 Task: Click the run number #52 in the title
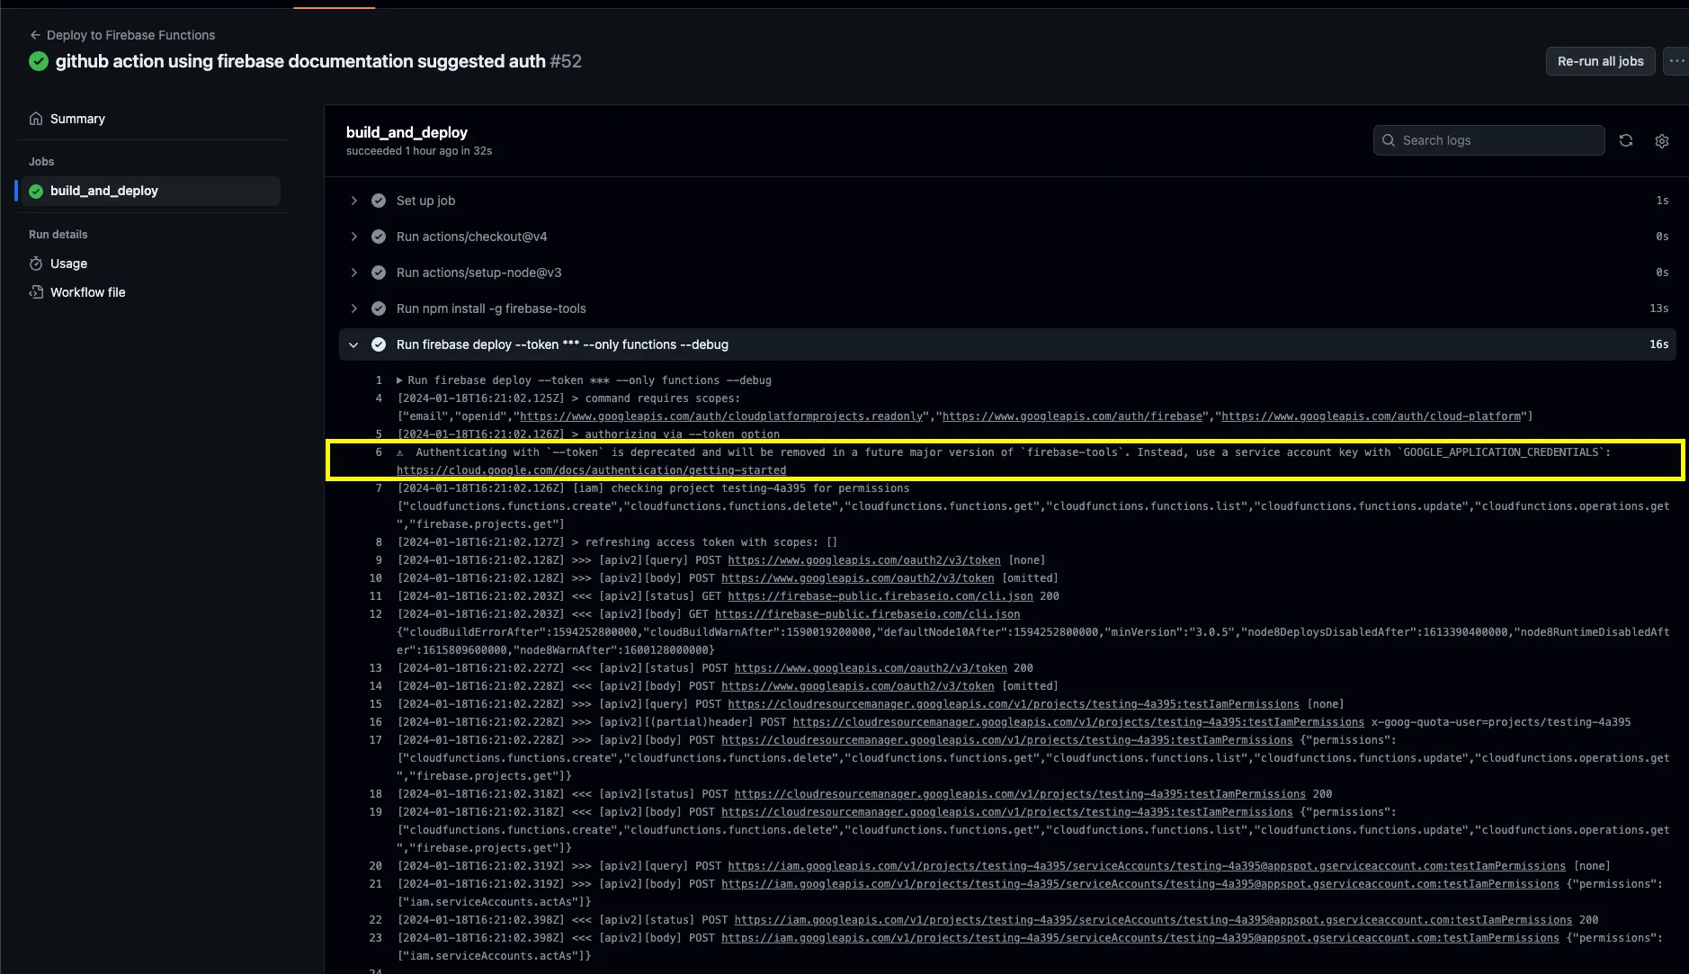click(x=566, y=61)
